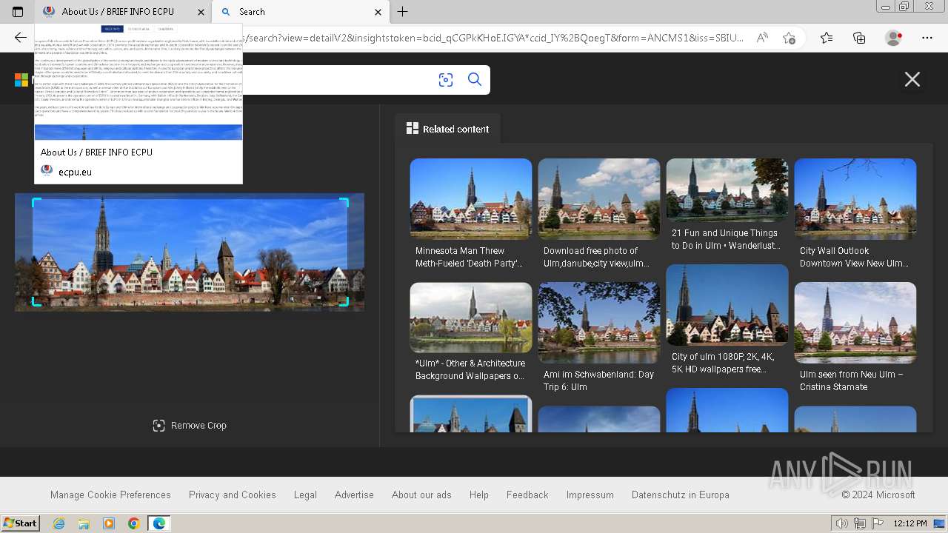Click 'Minnesota Man Threw Meth-Fueled' caption text

pyautogui.click(x=470, y=257)
